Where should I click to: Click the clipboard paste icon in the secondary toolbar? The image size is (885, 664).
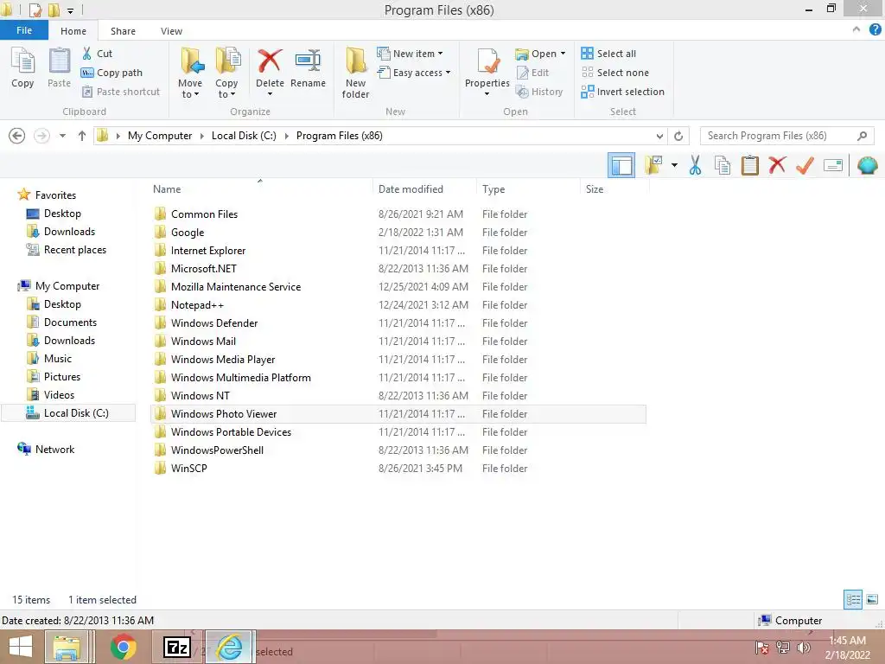pos(749,165)
